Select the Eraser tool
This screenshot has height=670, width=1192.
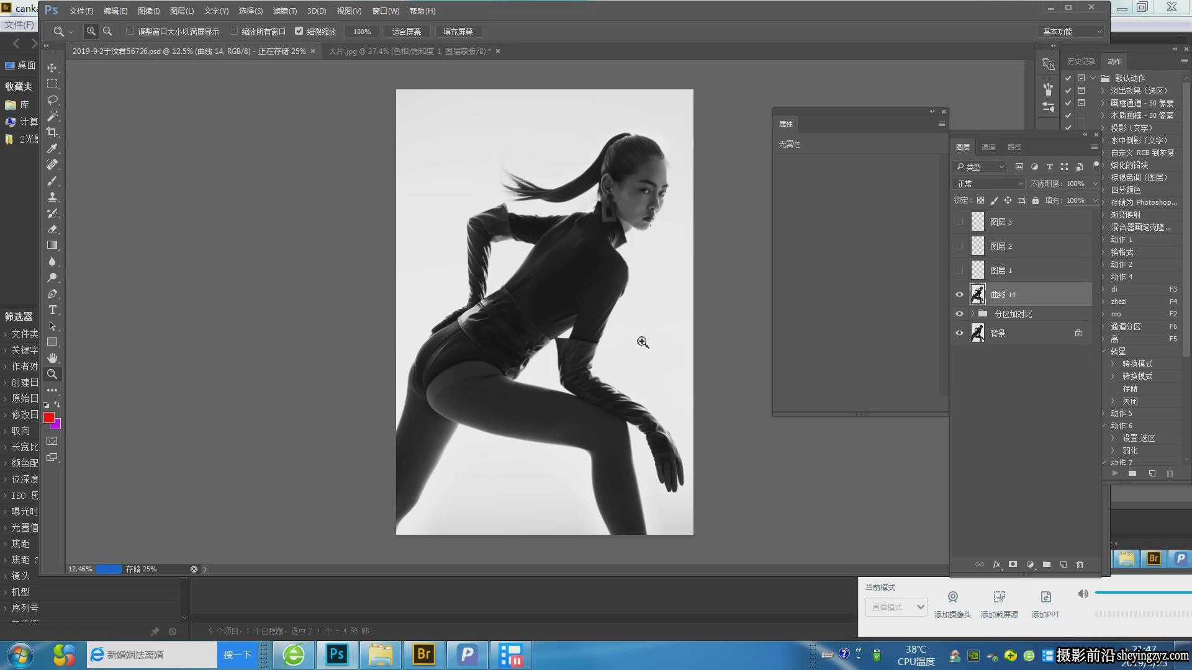click(x=52, y=229)
